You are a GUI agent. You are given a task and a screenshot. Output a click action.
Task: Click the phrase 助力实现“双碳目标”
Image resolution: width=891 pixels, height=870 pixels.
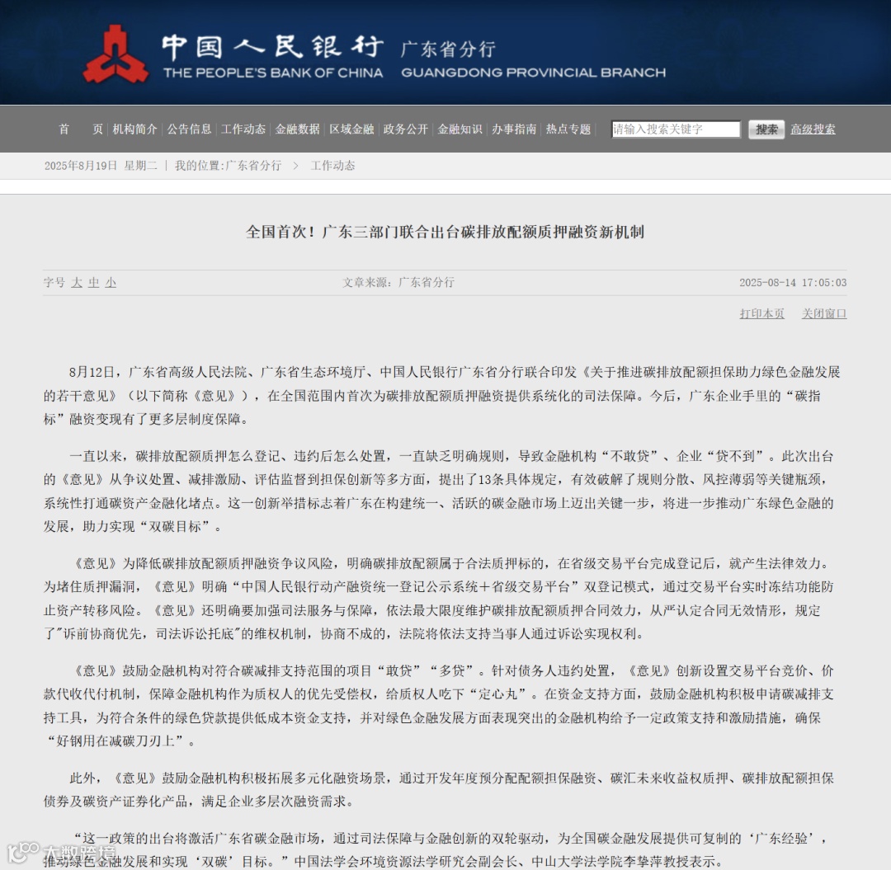(146, 526)
